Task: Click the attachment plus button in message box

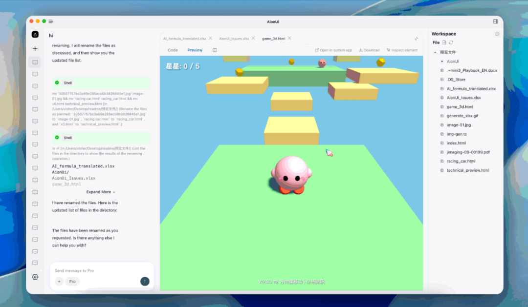Action: 59,282
